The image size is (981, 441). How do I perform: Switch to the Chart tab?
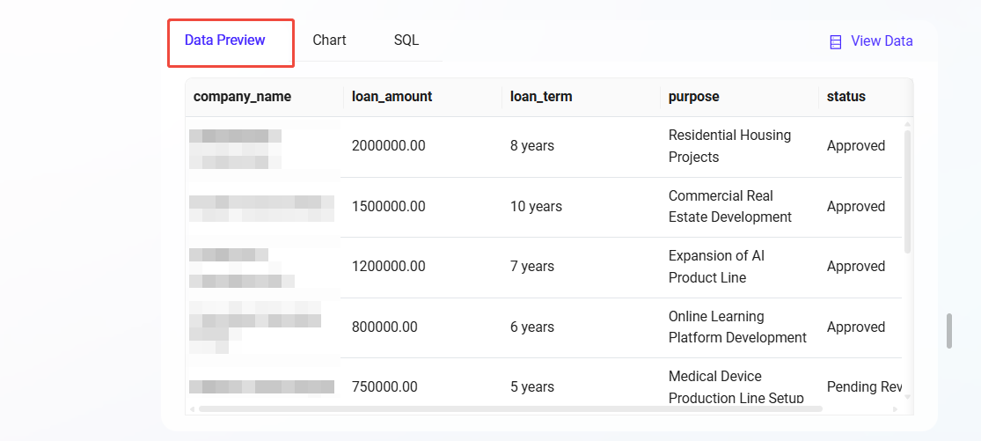click(329, 40)
